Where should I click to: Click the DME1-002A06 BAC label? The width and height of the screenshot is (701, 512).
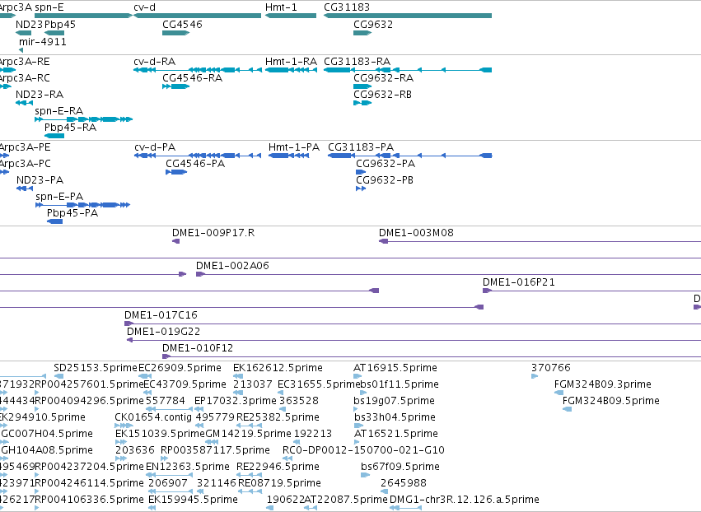(x=232, y=266)
